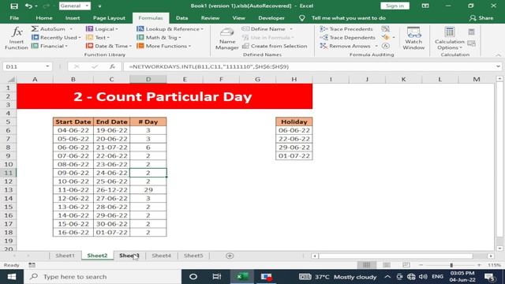Click taskbar search box
The image size is (505, 284).
[x=103, y=277]
